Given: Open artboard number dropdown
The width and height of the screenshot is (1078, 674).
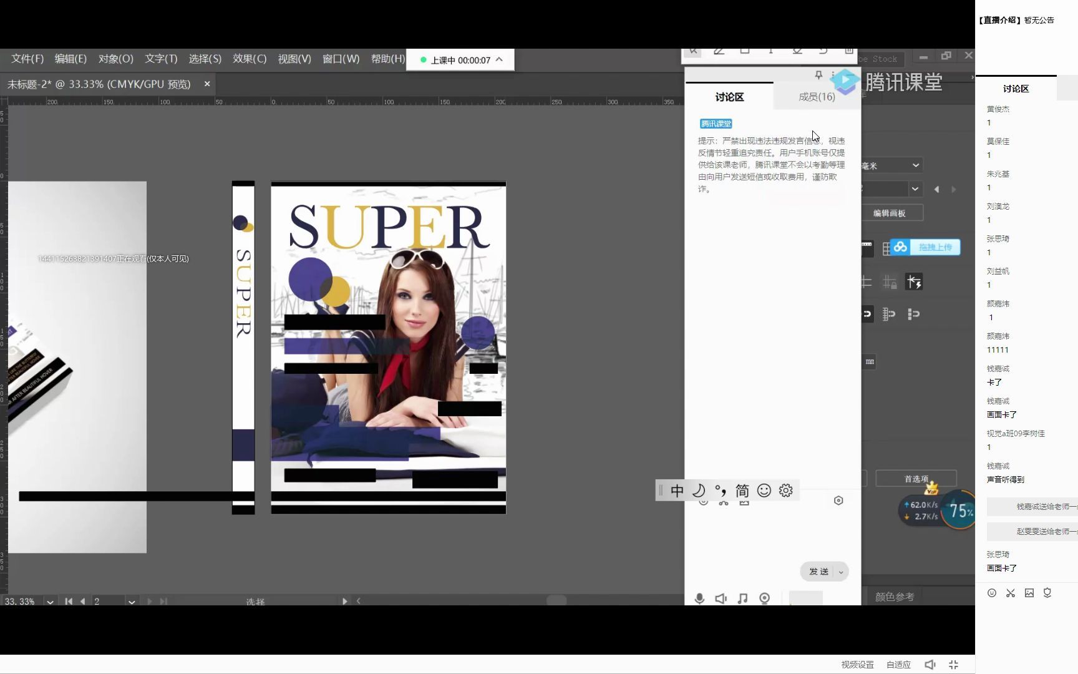Looking at the screenshot, I should point(132,602).
